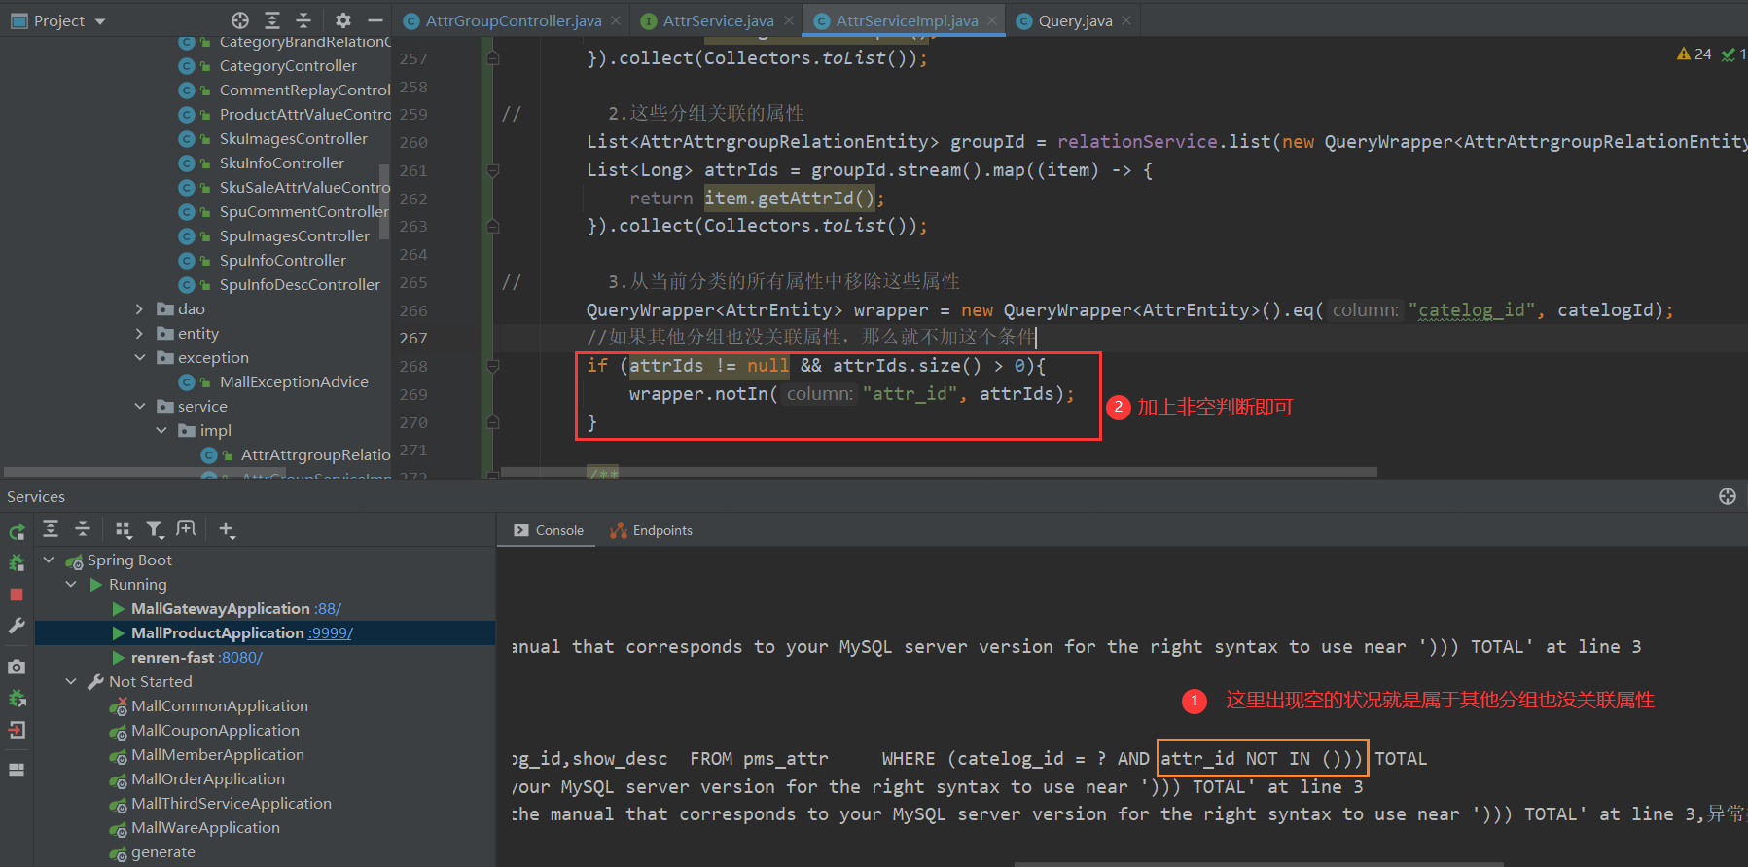This screenshot has height=867, width=1748.
Task: Click the layout icon in Services sidebar
Action: 17,770
